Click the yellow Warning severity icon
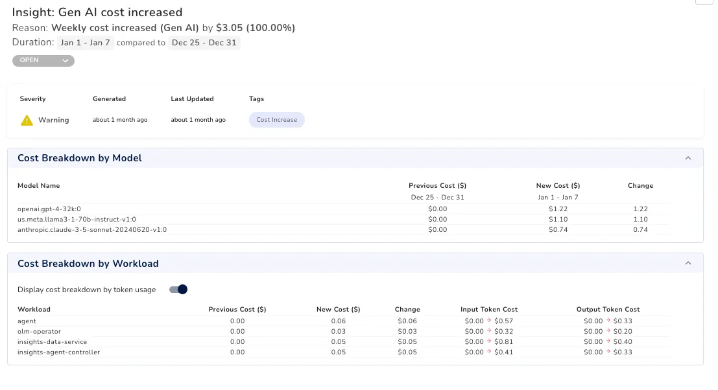Viewport: 718px width, 390px height. click(27, 120)
